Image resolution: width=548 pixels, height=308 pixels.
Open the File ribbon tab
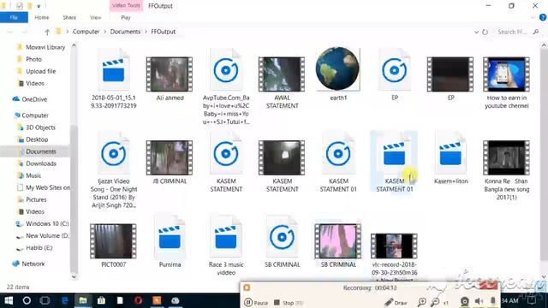tap(14, 17)
